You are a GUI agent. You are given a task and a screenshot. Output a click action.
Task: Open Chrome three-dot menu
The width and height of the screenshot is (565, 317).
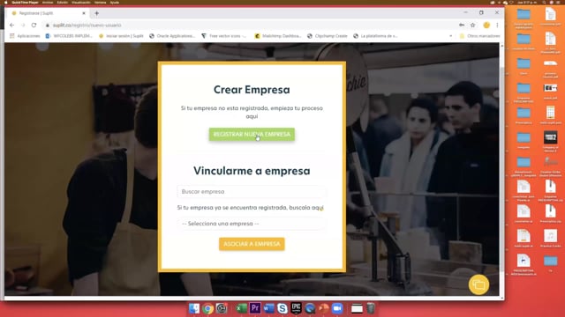click(x=497, y=26)
